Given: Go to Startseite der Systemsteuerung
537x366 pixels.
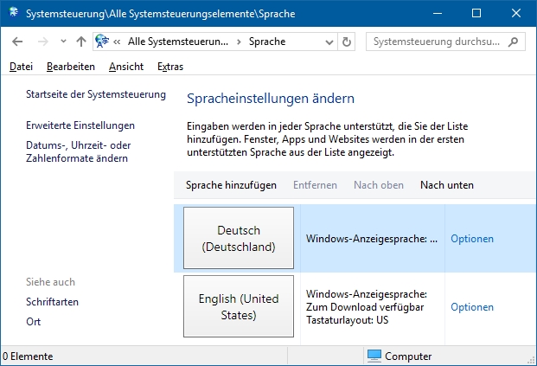Looking at the screenshot, I should pos(96,94).
